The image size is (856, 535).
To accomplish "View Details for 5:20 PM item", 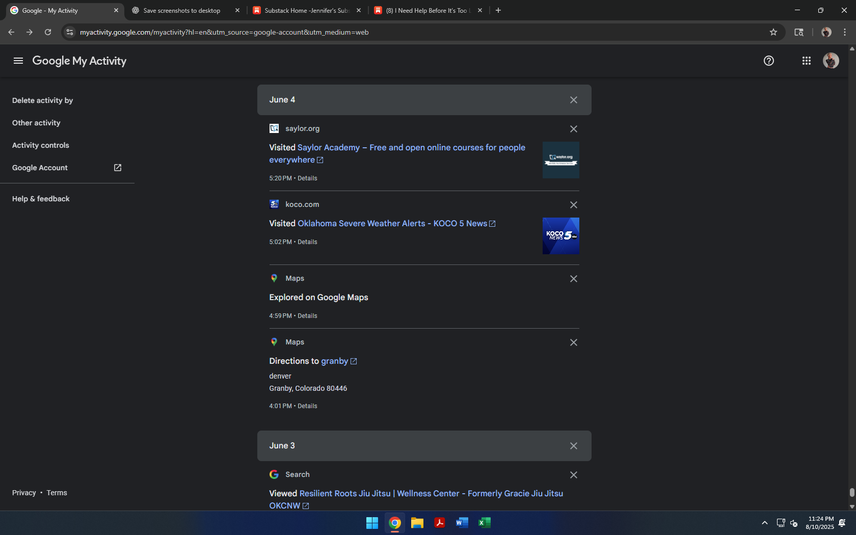I will tap(307, 178).
